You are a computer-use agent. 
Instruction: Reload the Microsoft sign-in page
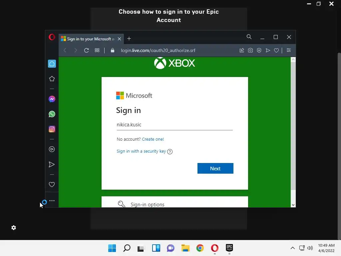pos(86,50)
